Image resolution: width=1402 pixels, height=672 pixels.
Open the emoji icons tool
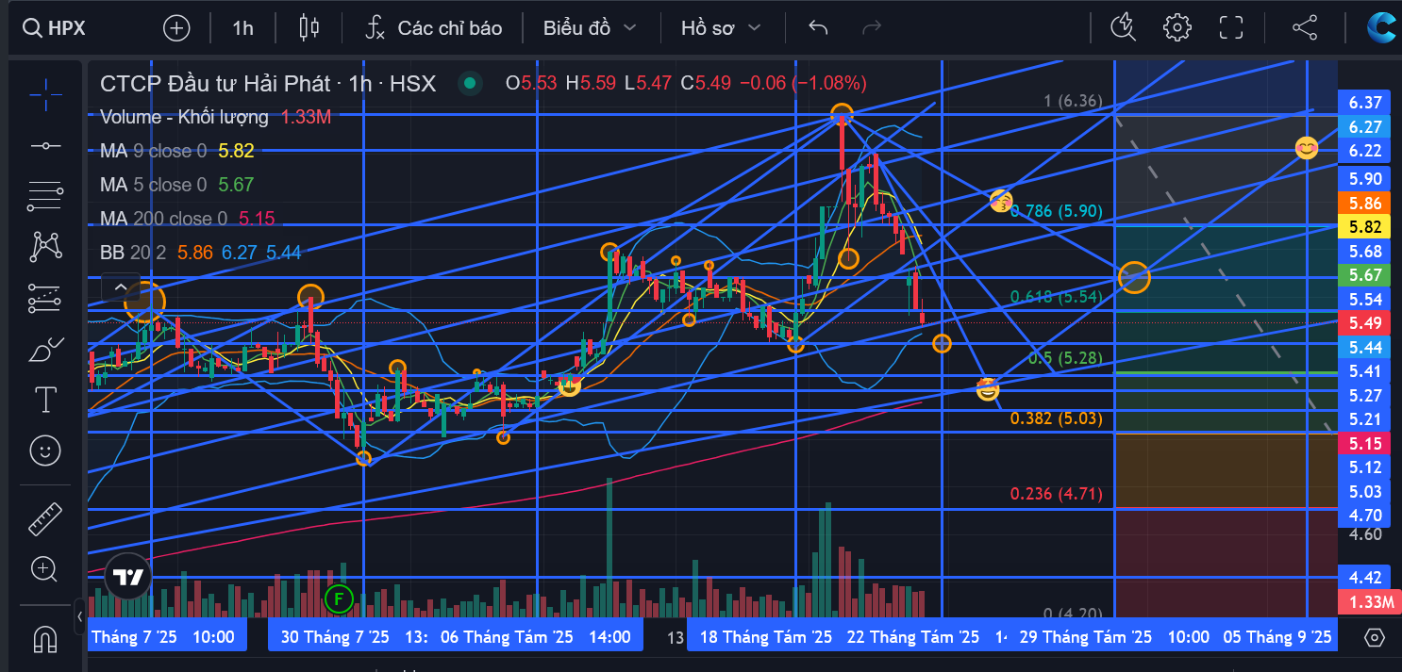click(x=45, y=451)
